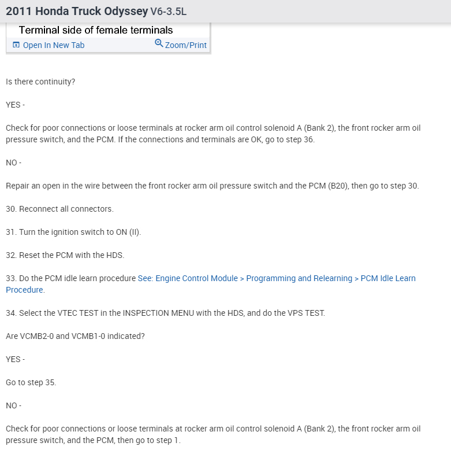Click step 31 about turning ignition ON
Image resolution: width=451 pixels, height=450 pixels.
73,232
